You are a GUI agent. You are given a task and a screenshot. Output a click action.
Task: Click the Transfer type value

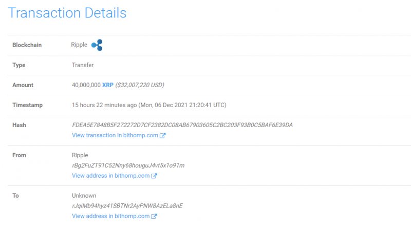(x=83, y=65)
